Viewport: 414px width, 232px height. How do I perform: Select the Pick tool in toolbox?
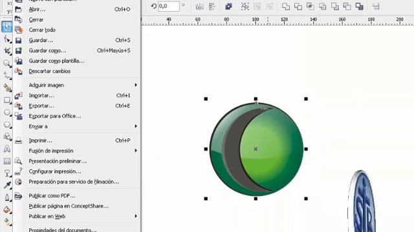pos(7,27)
